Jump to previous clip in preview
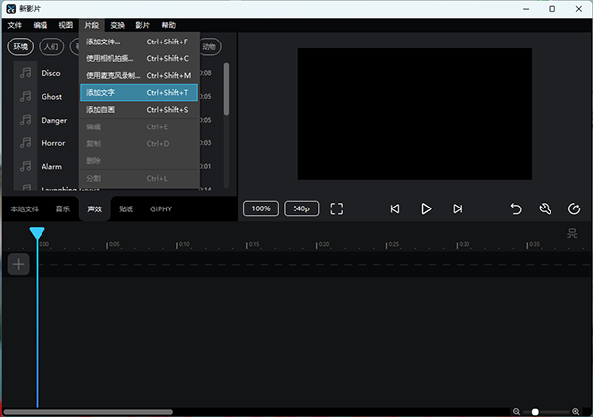The height and width of the screenshot is (417, 593). (395, 208)
